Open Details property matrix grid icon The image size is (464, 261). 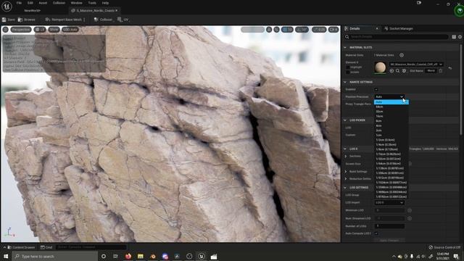point(454,37)
